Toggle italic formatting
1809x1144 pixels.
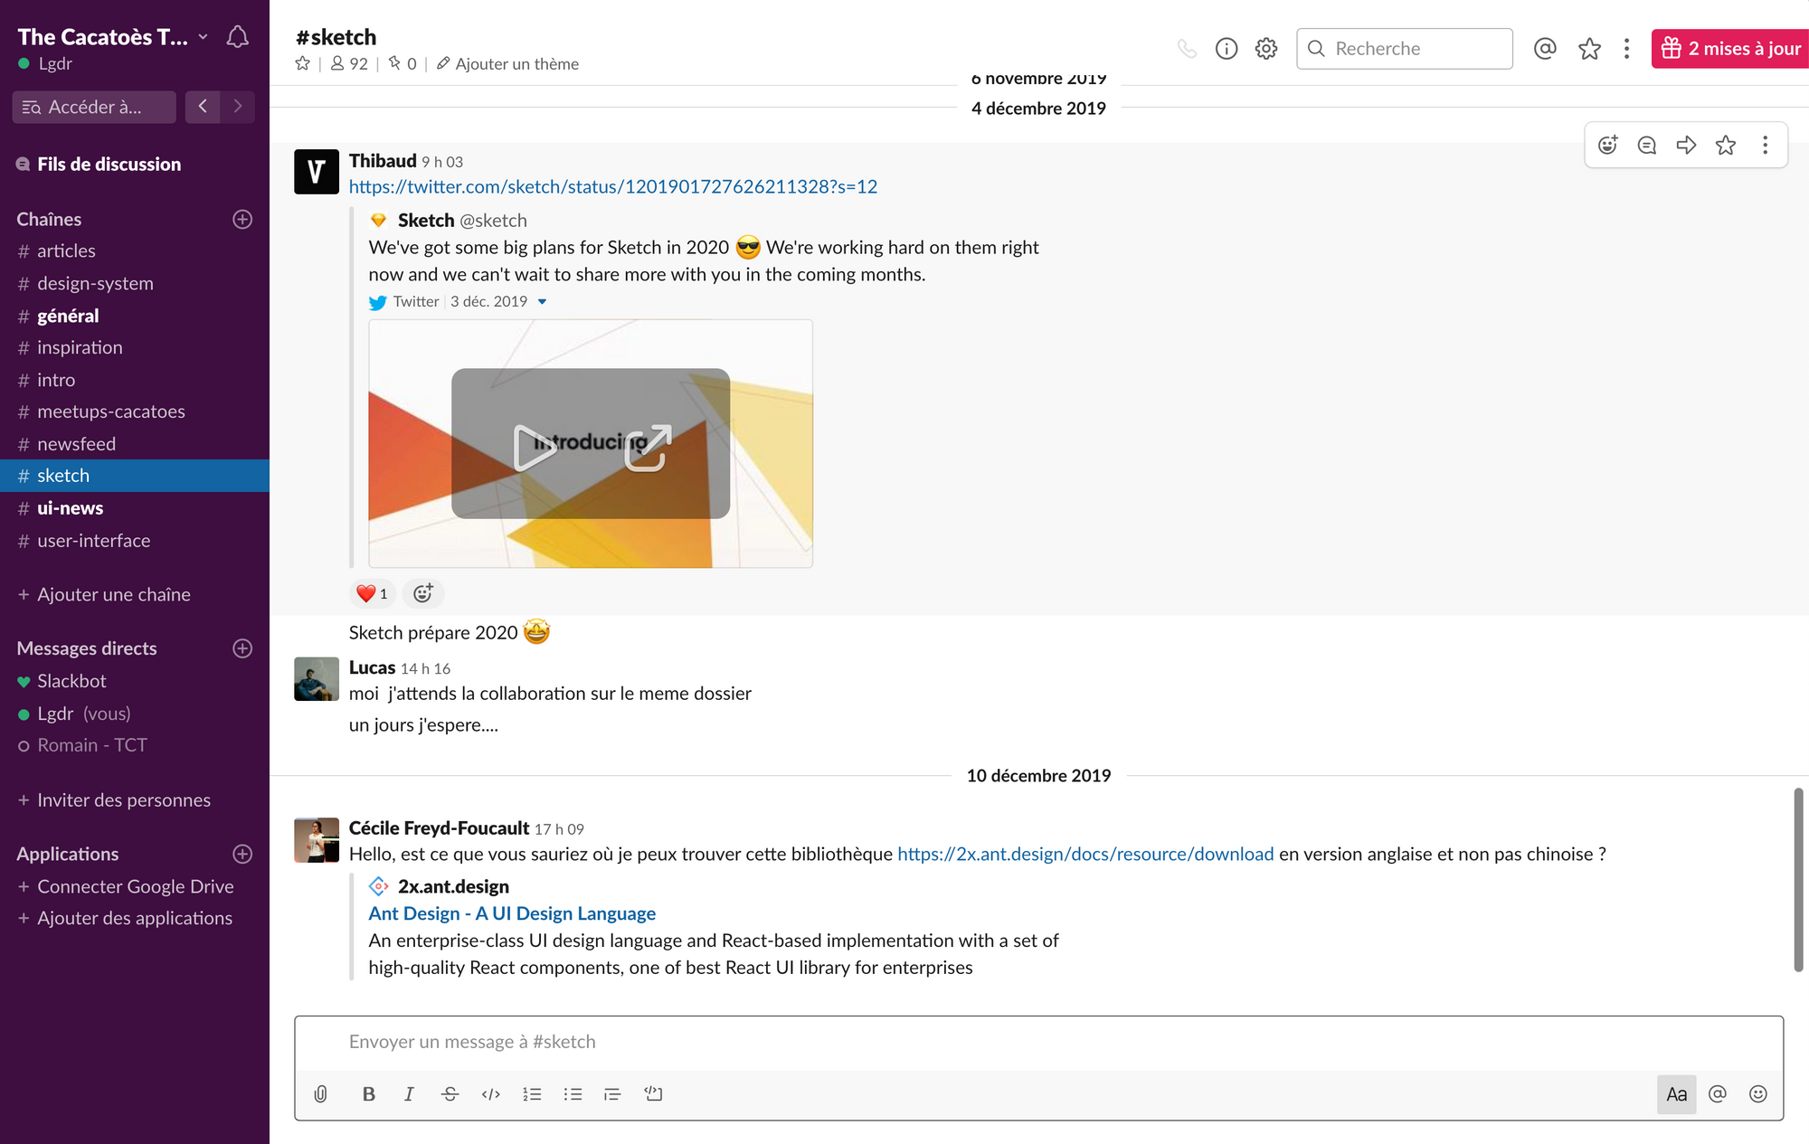click(409, 1094)
